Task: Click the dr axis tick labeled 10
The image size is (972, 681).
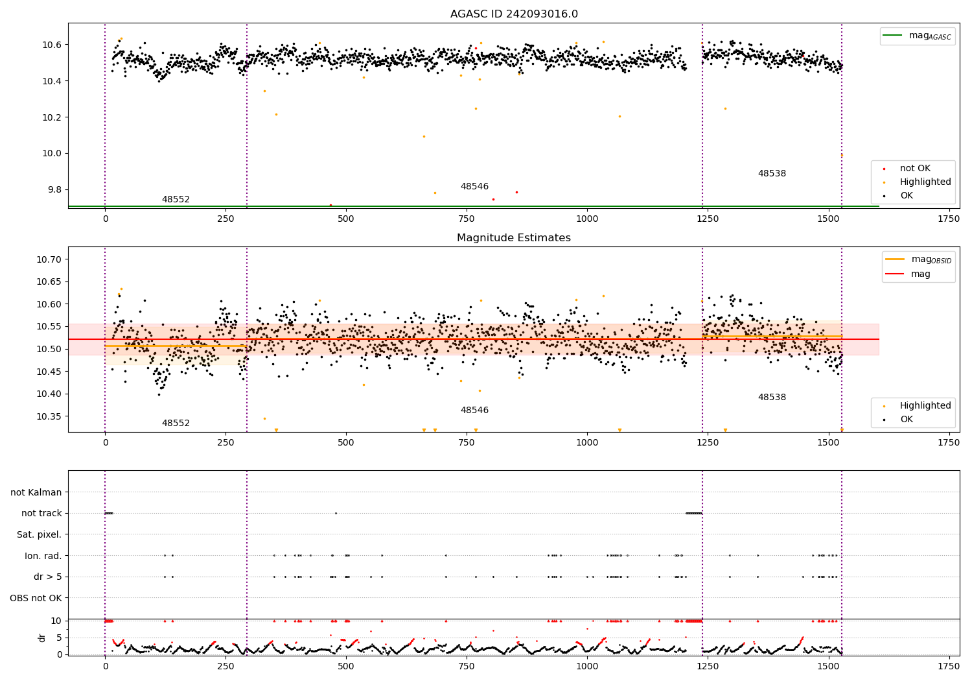Action: click(x=56, y=621)
